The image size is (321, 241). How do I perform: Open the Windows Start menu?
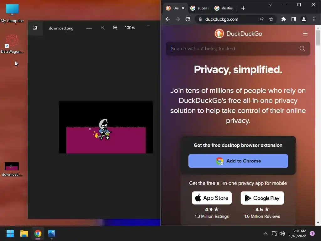point(10,233)
